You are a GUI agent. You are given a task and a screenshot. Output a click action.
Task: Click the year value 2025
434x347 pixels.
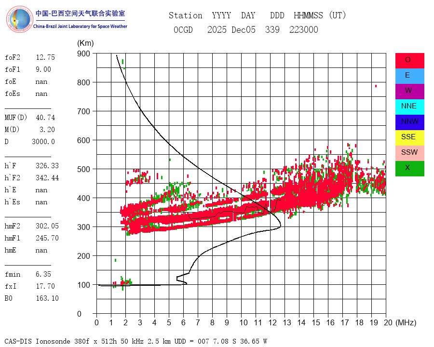click(217, 29)
